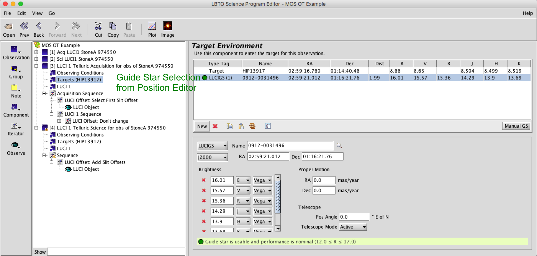537x256 pixels.
Task: Click the Name column header
Action: click(265, 64)
